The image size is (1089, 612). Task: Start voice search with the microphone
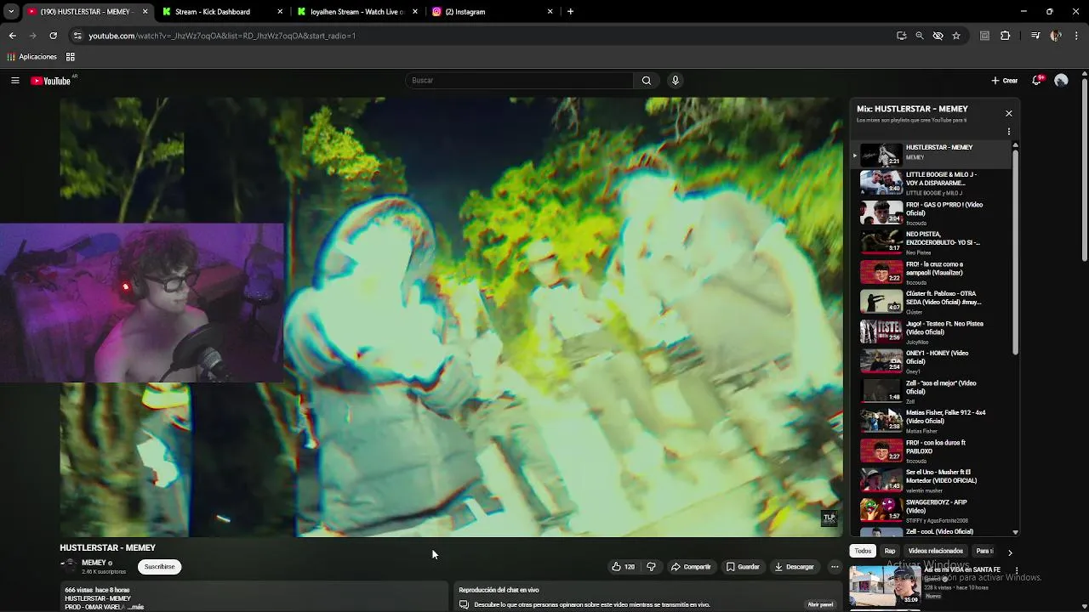[676, 81]
